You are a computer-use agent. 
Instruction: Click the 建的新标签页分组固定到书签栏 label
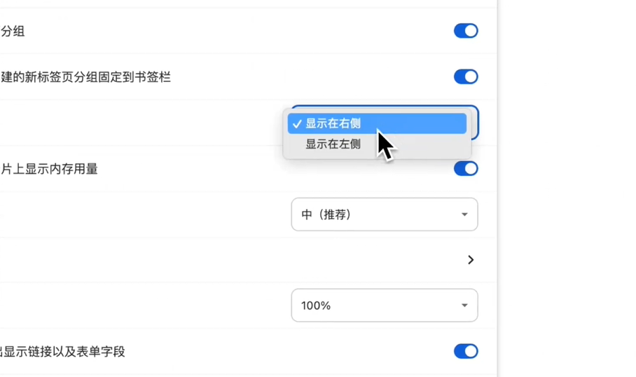pos(85,77)
